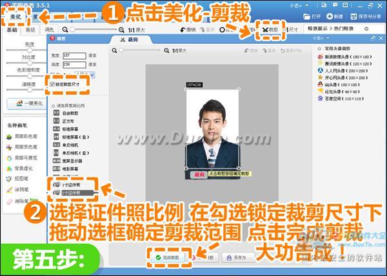387x276 pixels.
Task: Click 尺寸 size tool in main toolbar
Action: (x=292, y=30)
